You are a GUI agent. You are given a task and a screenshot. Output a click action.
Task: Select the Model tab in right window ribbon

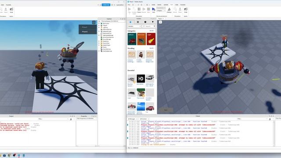point(159,5)
